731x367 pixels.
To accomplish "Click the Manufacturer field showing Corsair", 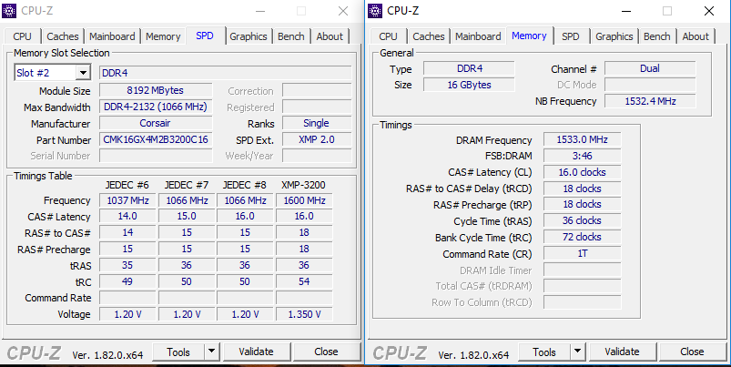I will click(x=156, y=123).
